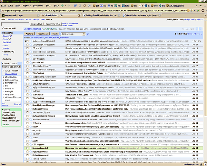Open the More actions dropdown
Screen dimensions: 207x166
pos(73,34)
